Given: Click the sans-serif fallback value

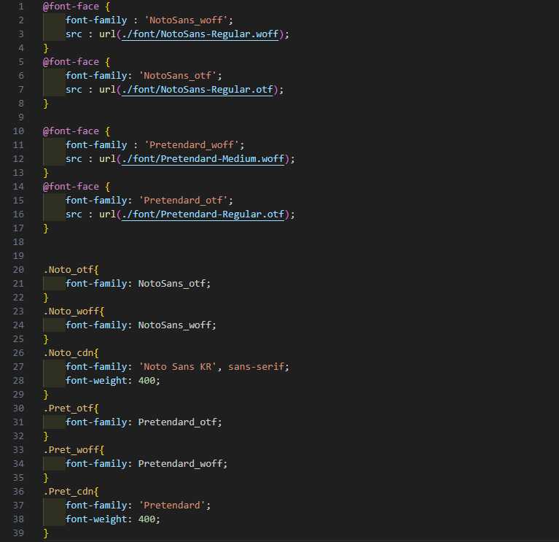Looking at the screenshot, I should pos(256,367).
